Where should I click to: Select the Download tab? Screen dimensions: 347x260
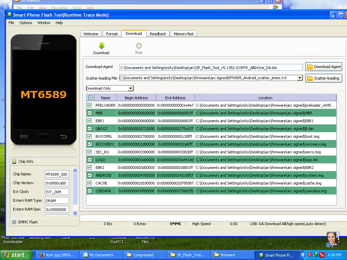pyautogui.click(x=134, y=34)
